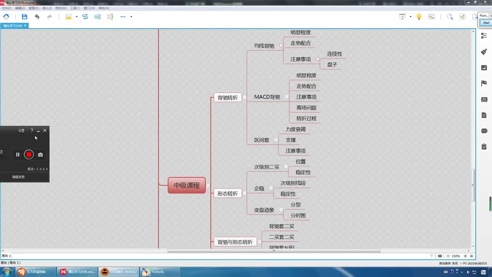
Task: Click the filter icon in status bar
Action: pyautogui.click(x=432, y=256)
